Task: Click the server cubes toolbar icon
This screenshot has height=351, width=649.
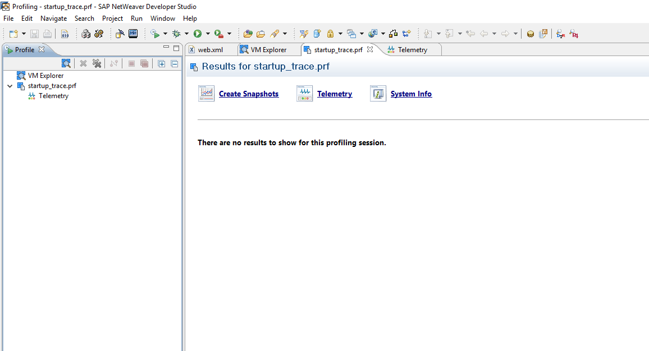Action: pyautogui.click(x=86, y=34)
